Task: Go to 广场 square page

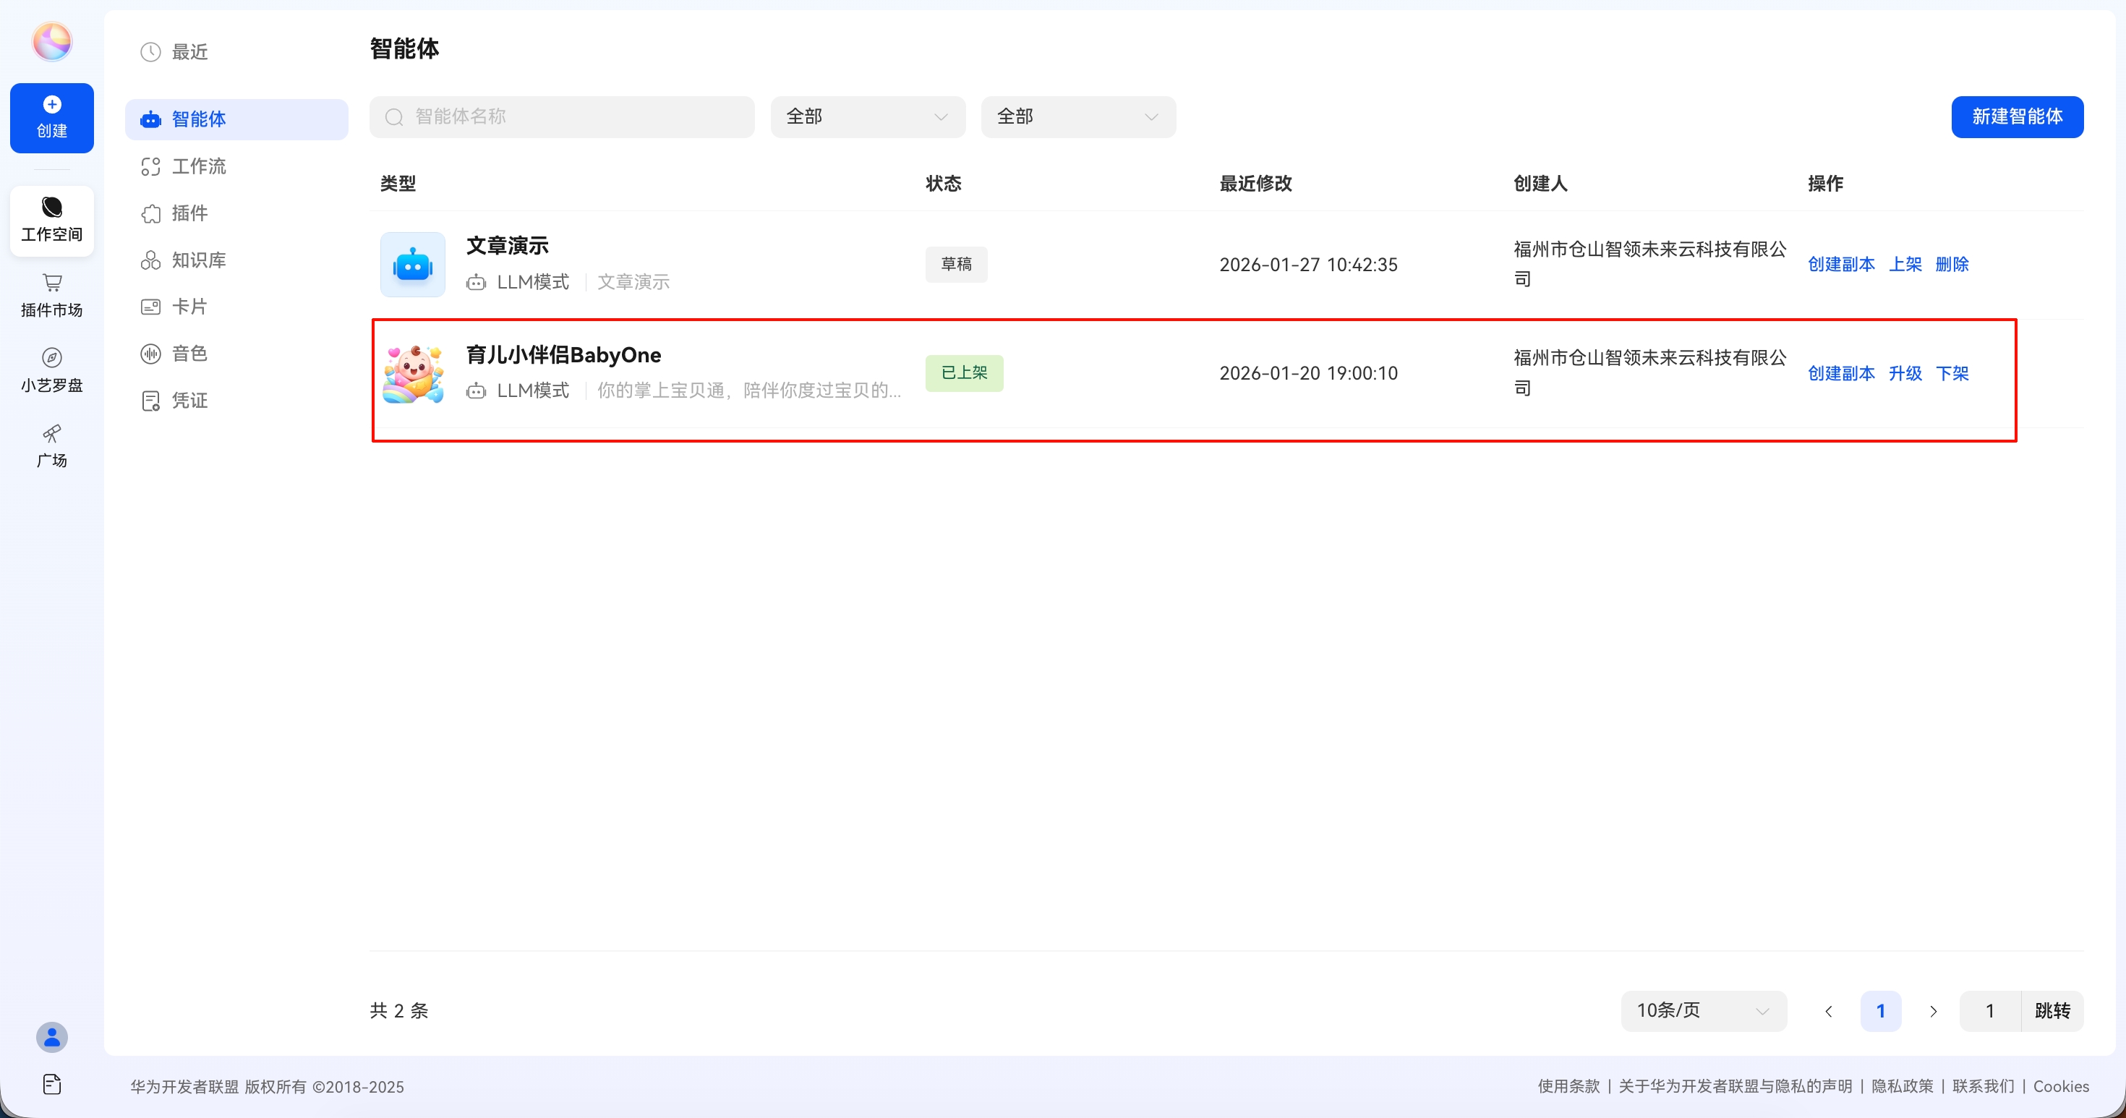Action: point(51,445)
